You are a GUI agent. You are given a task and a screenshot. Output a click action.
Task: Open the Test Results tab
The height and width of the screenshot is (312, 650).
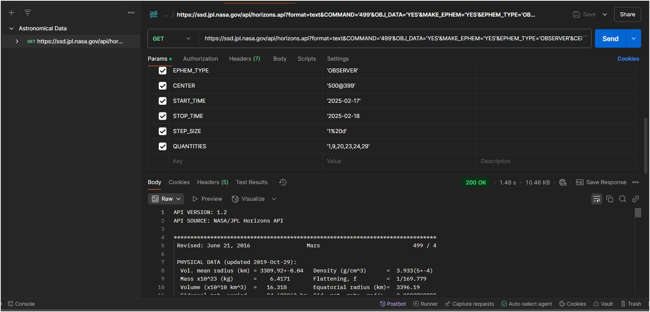pos(252,182)
